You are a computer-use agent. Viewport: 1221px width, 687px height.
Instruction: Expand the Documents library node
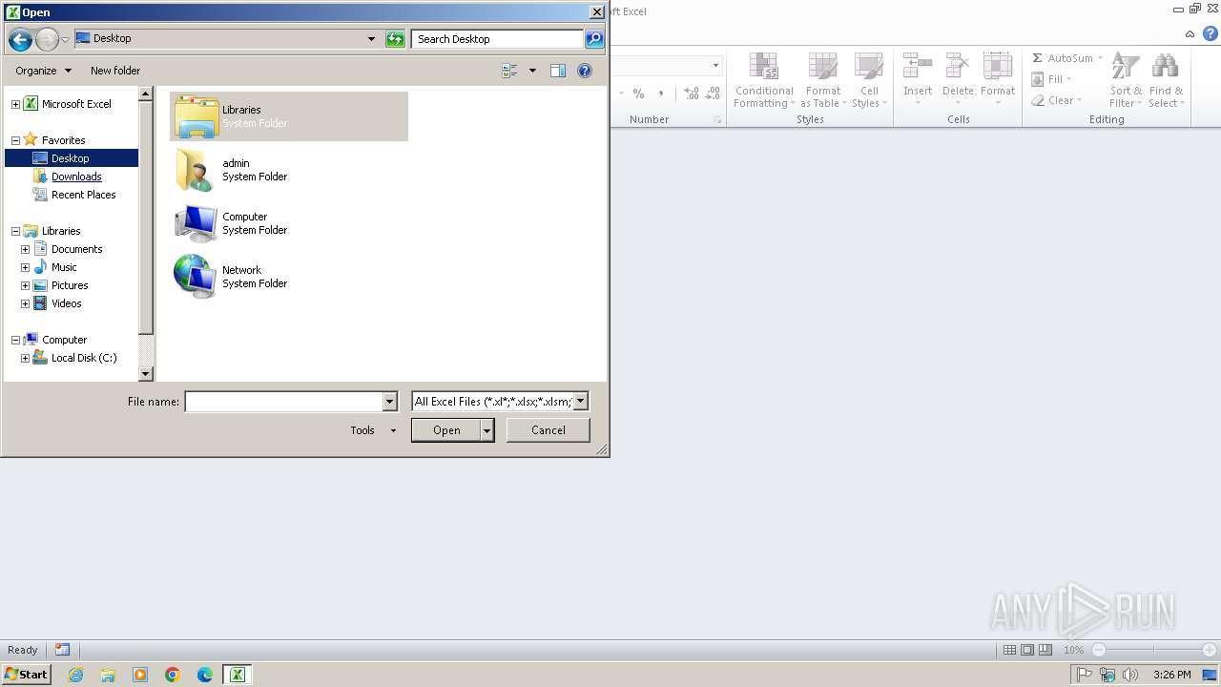(x=25, y=249)
